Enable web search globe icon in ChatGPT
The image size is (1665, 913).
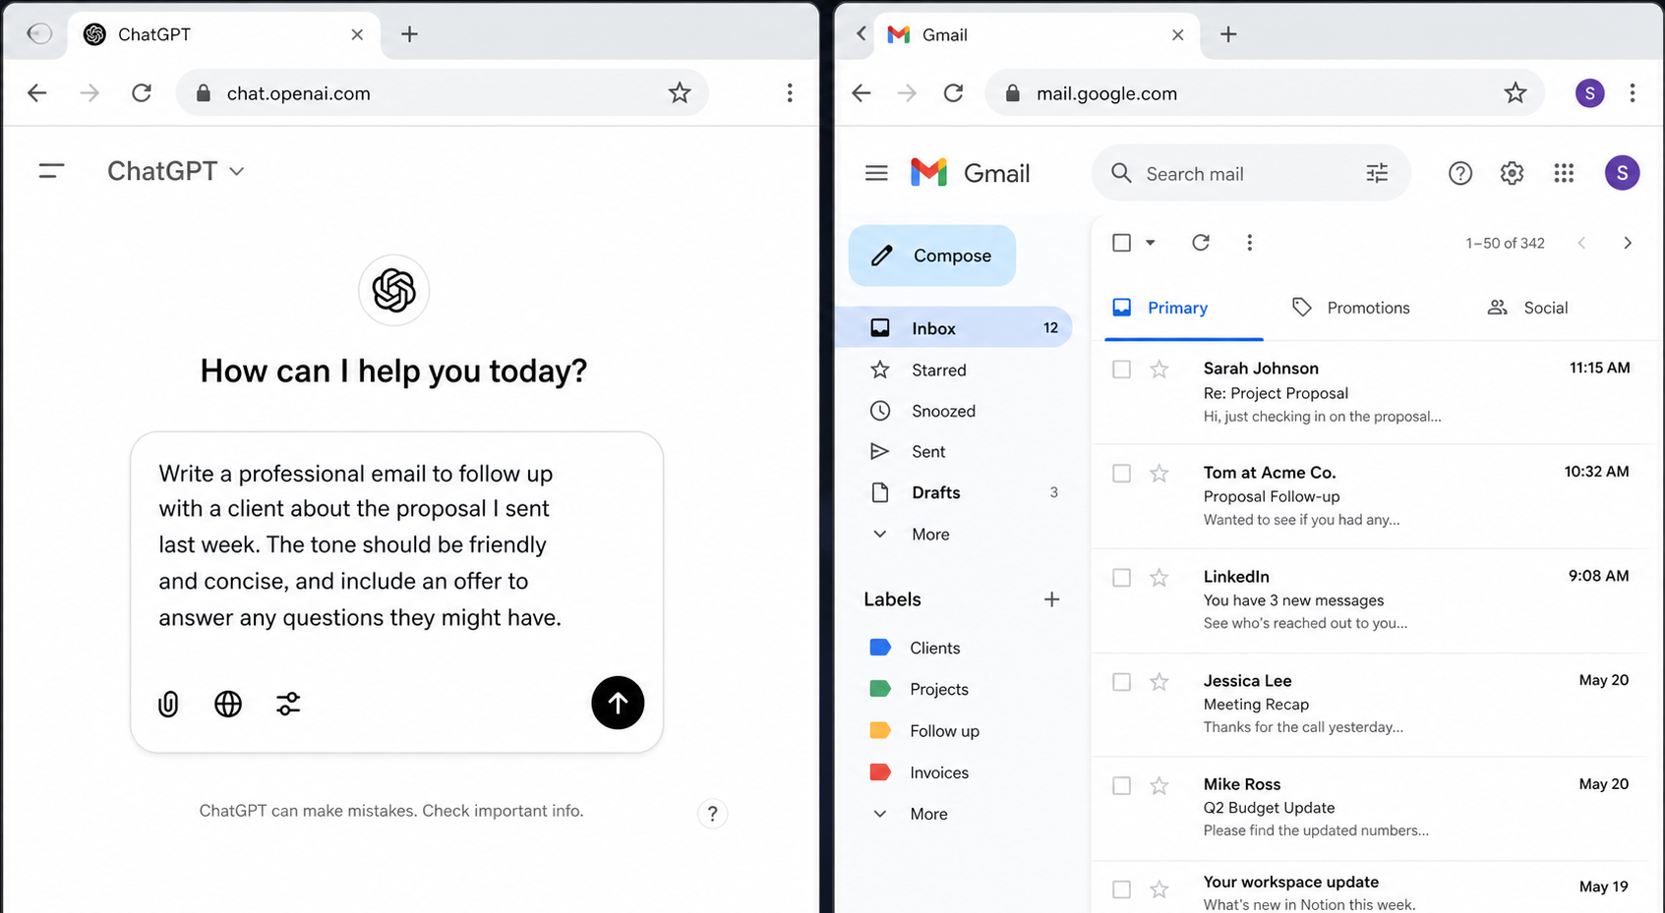(x=228, y=704)
